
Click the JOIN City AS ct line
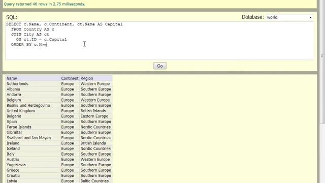(x=30, y=35)
